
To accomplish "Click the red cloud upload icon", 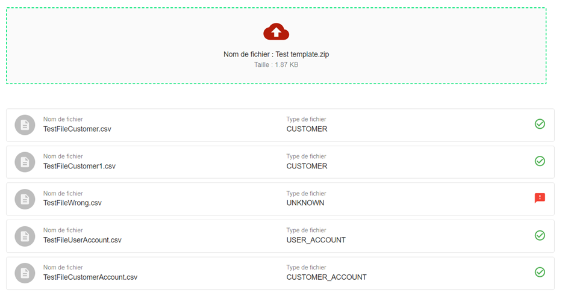I will tap(276, 32).
